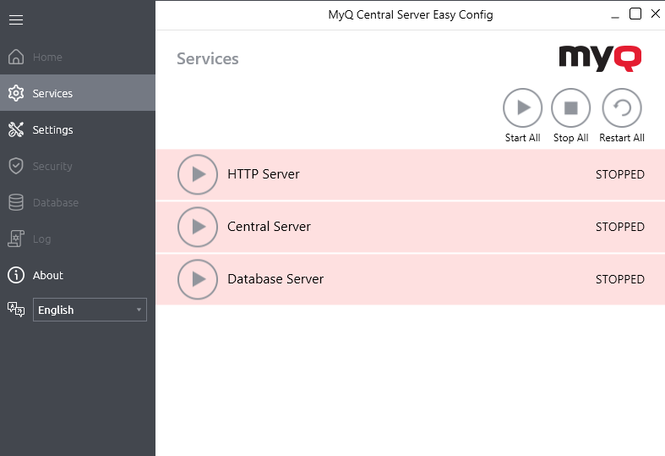Open the Home sidebar item
This screenshot has height=456, width=665.
click(x=47, y=57)
